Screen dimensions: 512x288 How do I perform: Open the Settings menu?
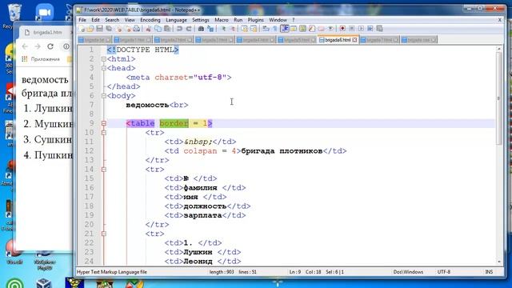click(x=201, y=20)
